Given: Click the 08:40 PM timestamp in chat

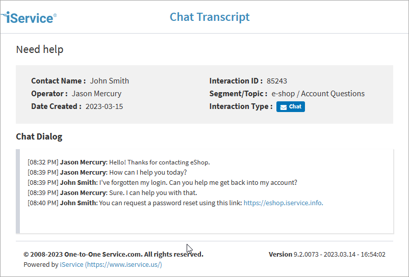Looking at the screenshot, I should click(43, 203).
